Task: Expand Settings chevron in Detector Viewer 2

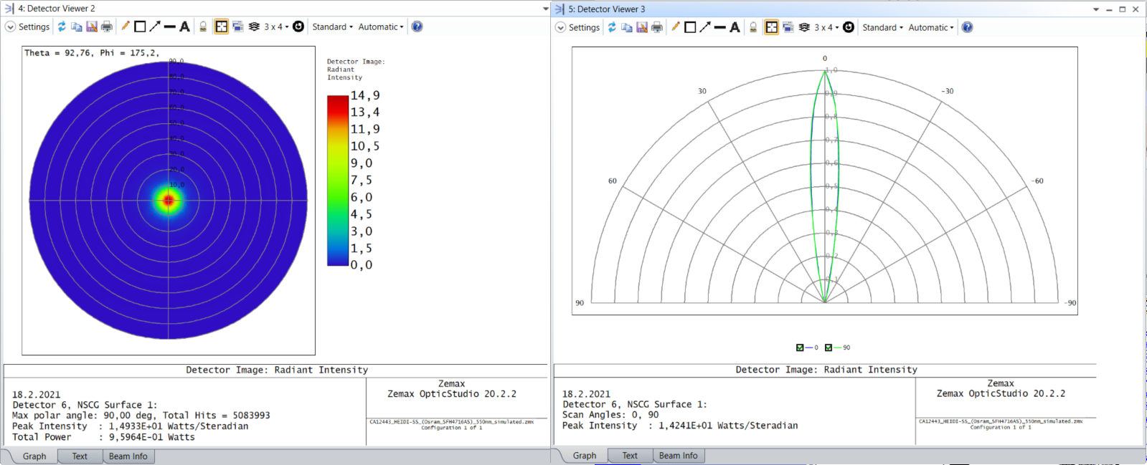Action: pyautogui.click(x=10, y=27)
